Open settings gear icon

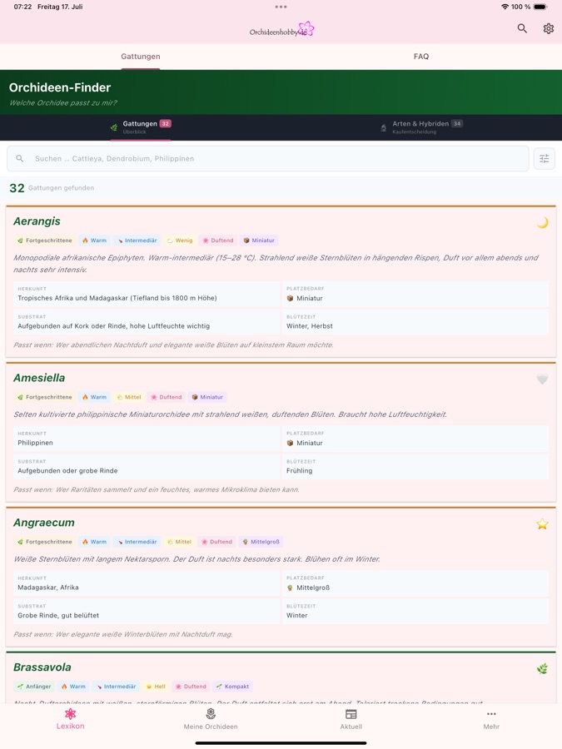pyautogui.click(x=548, y=28)
